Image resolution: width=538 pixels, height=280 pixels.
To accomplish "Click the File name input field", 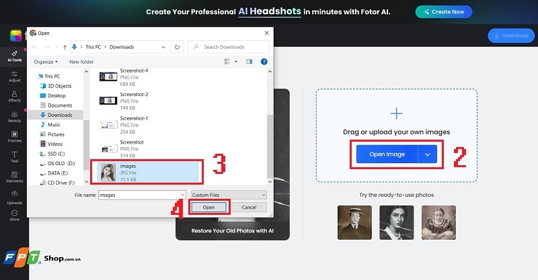I will tap(139, 195).
